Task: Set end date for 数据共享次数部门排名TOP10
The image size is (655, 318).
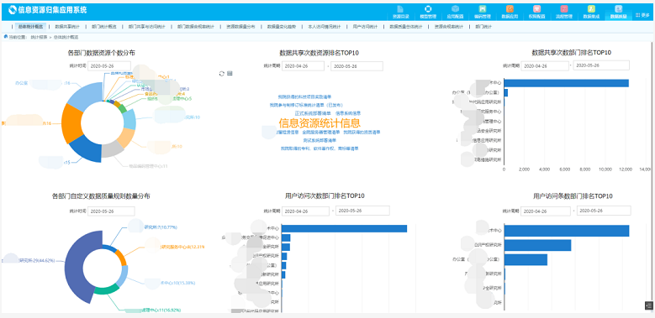Action: [x=601, y=65]
